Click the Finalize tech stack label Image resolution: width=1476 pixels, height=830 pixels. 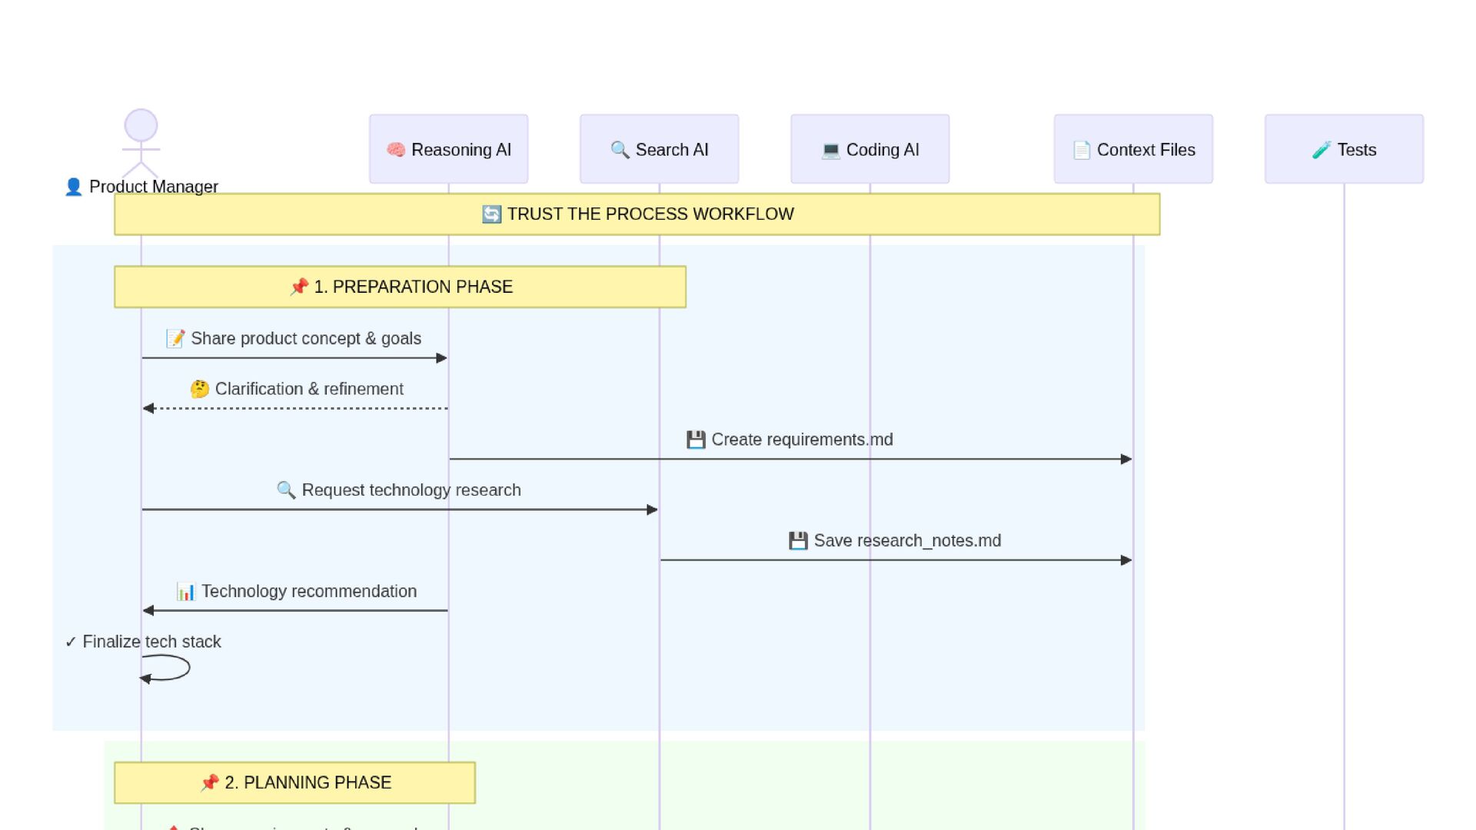point(143,642)
